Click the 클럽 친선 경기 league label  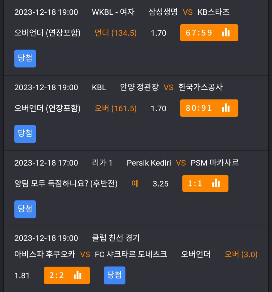pos(116,238)
